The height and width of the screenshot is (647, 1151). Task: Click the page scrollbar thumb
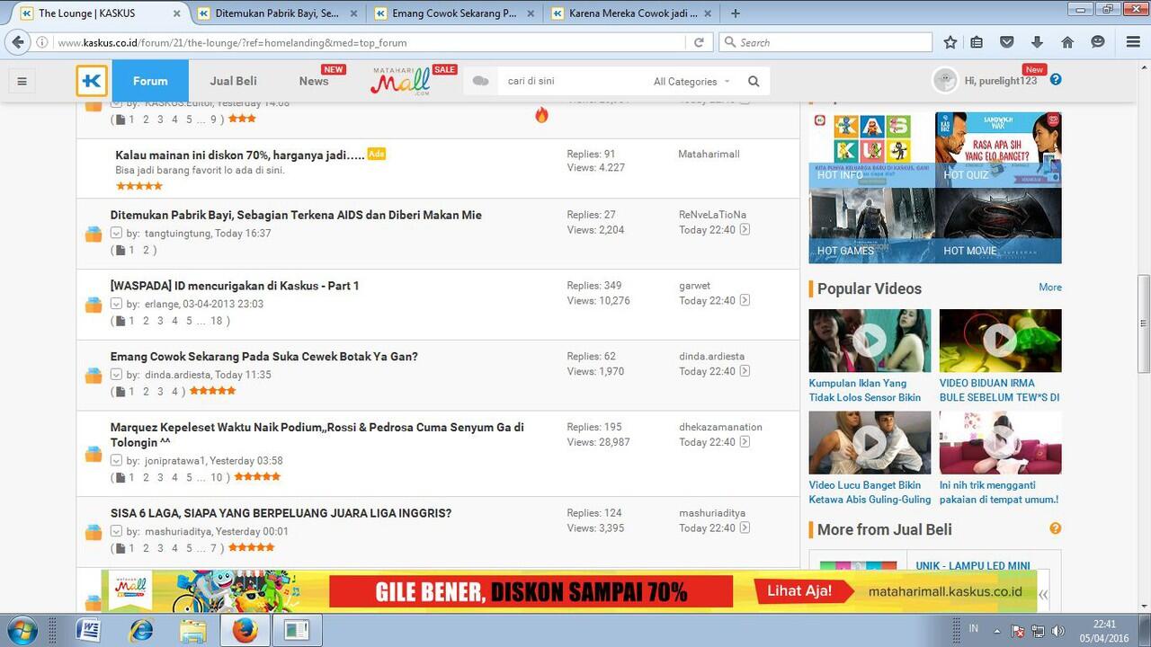pyautogui.click(x=1144, y=323)
